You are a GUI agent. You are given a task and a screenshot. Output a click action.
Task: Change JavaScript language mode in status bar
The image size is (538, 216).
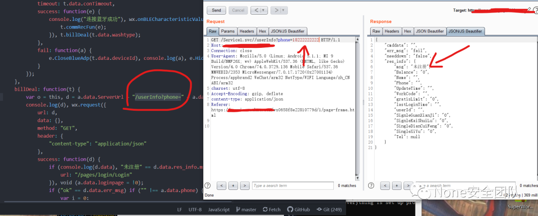pos(219,210)
